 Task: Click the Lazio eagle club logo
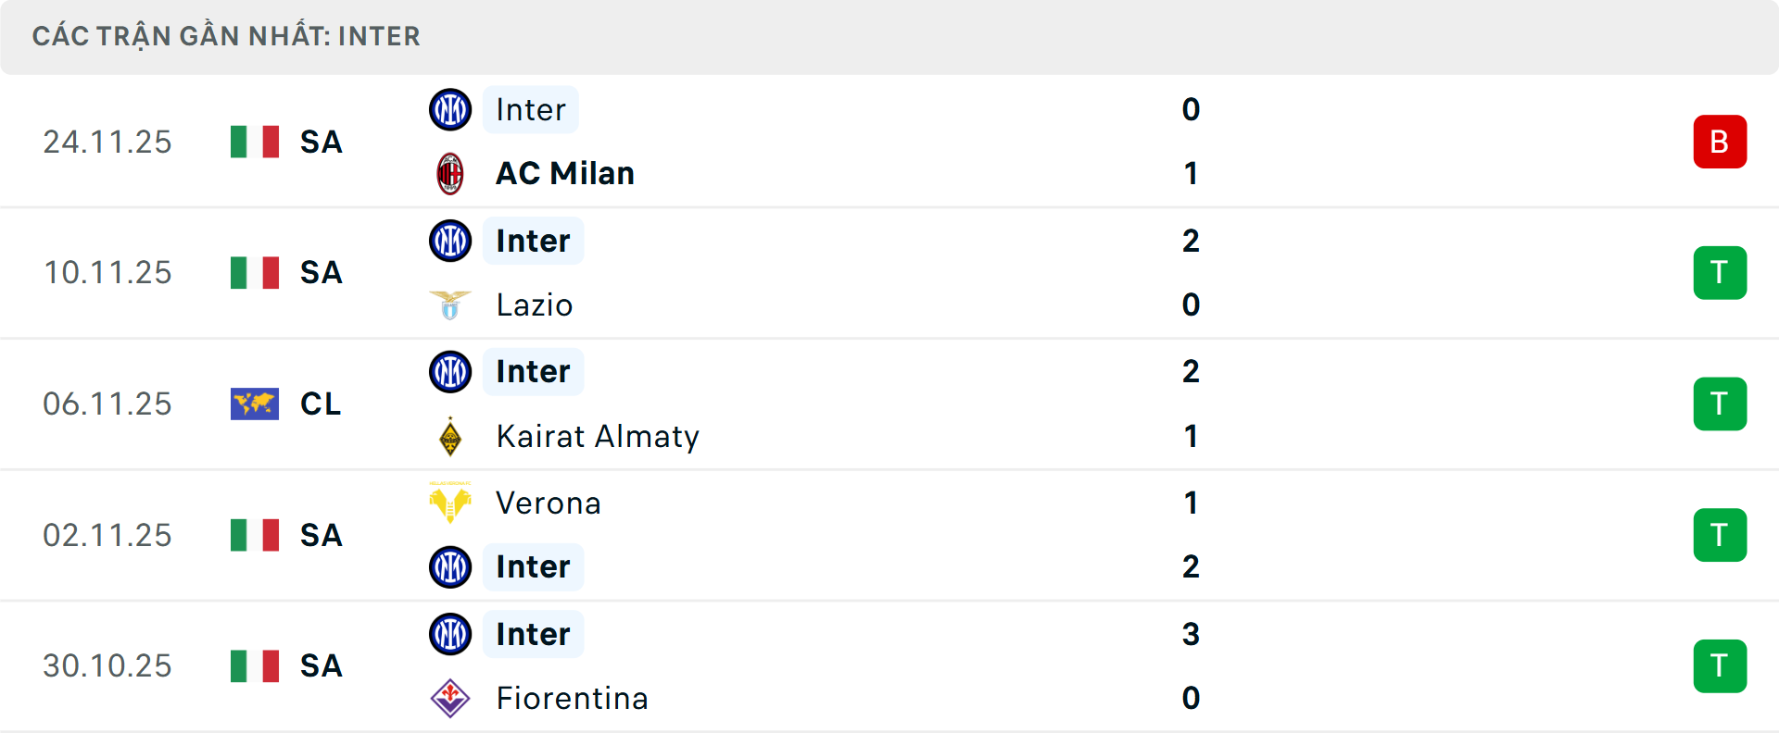click(x=450, y=304)
